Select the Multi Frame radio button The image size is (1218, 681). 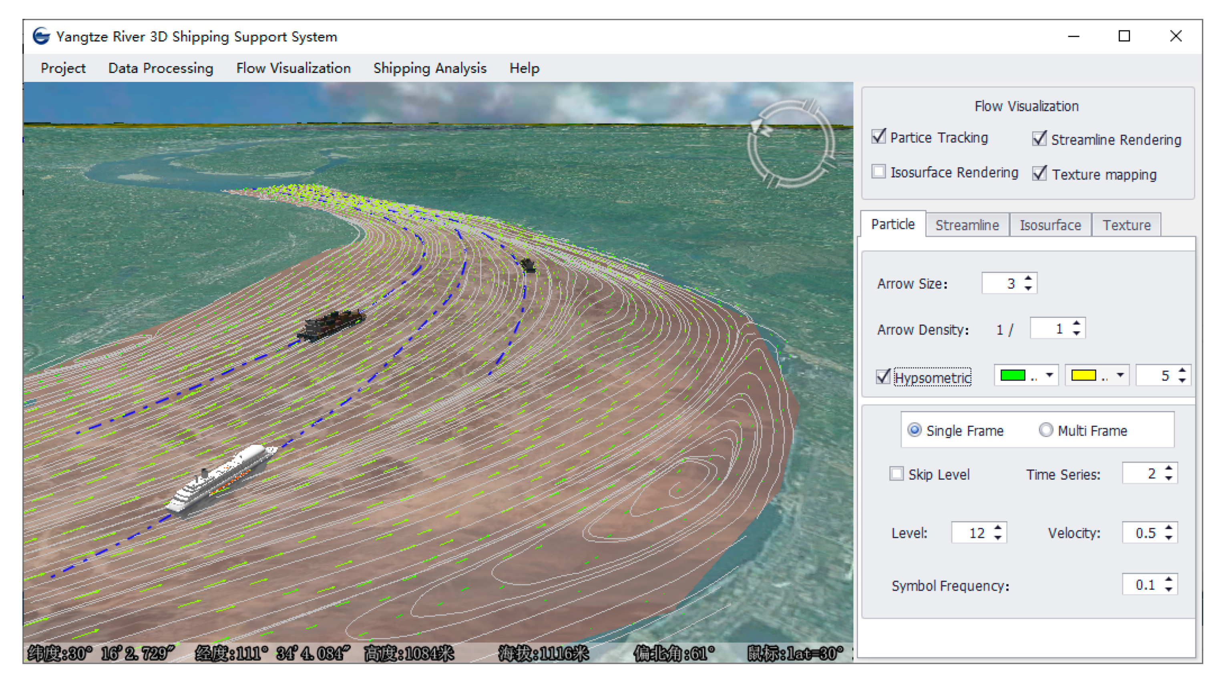click(1045, 431)
